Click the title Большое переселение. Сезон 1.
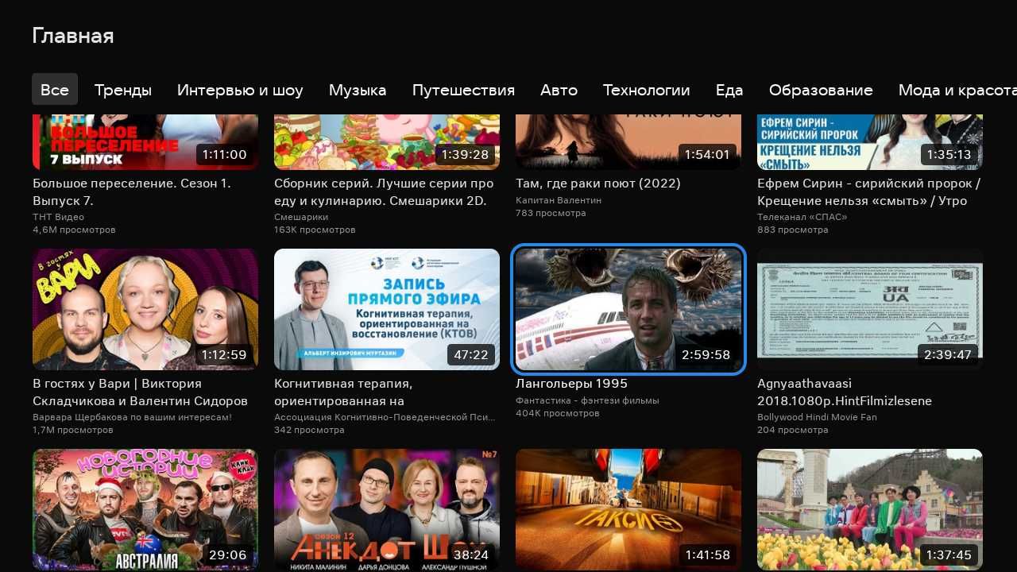This screenshot has width=1017, height=572. point(132,192)
